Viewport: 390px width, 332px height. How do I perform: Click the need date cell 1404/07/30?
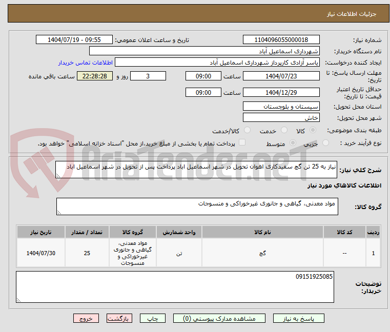coord(41,253)
